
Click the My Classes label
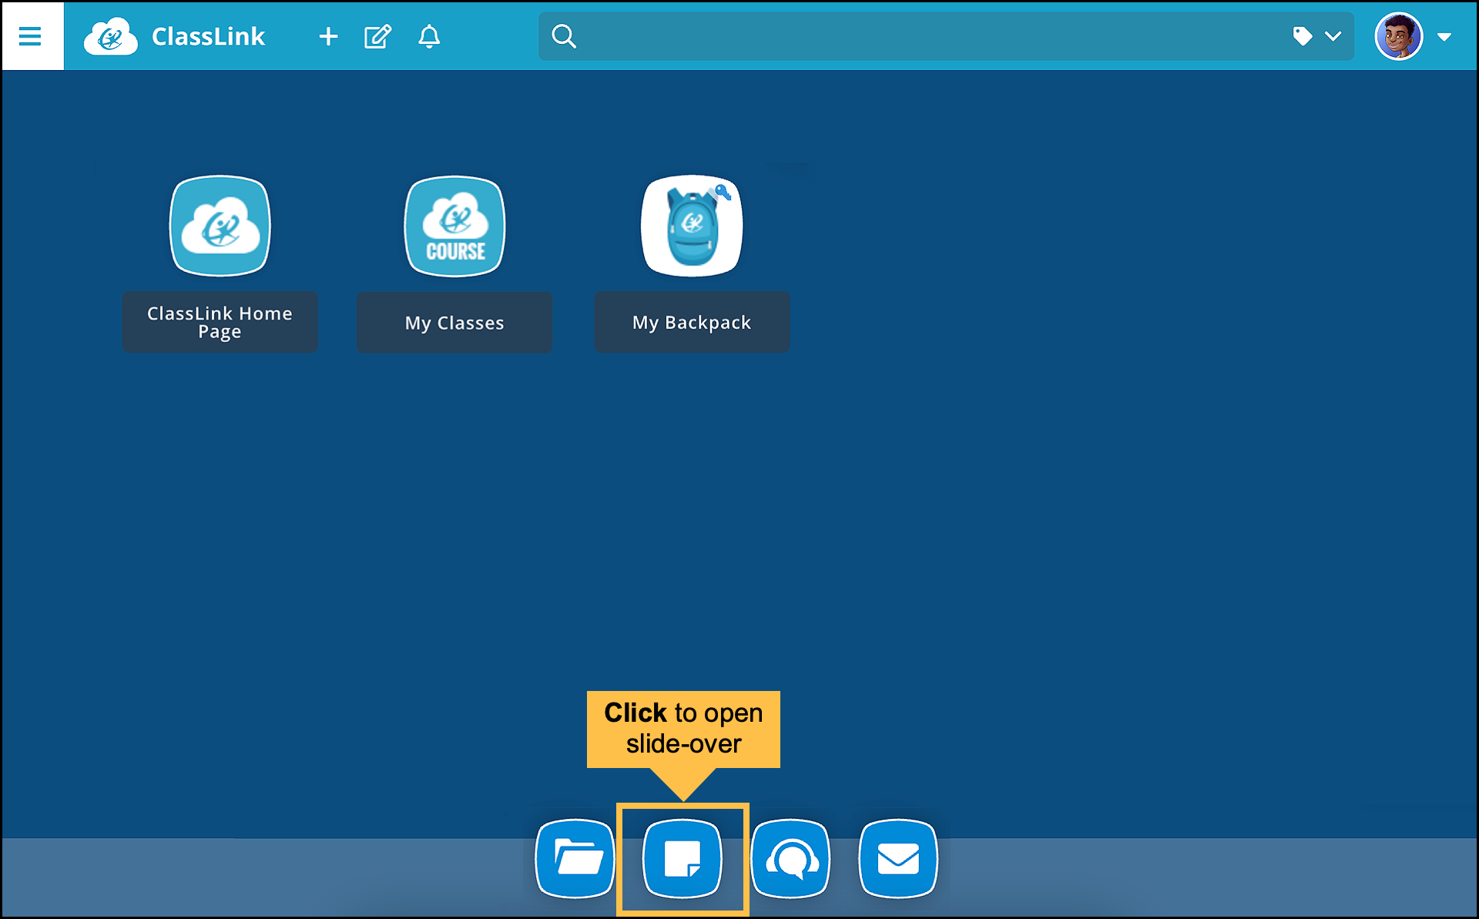(454, 323)
